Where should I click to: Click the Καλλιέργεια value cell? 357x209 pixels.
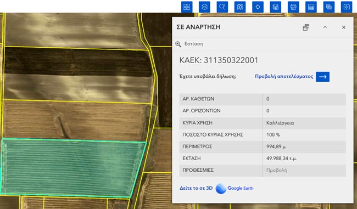point(304,123)
